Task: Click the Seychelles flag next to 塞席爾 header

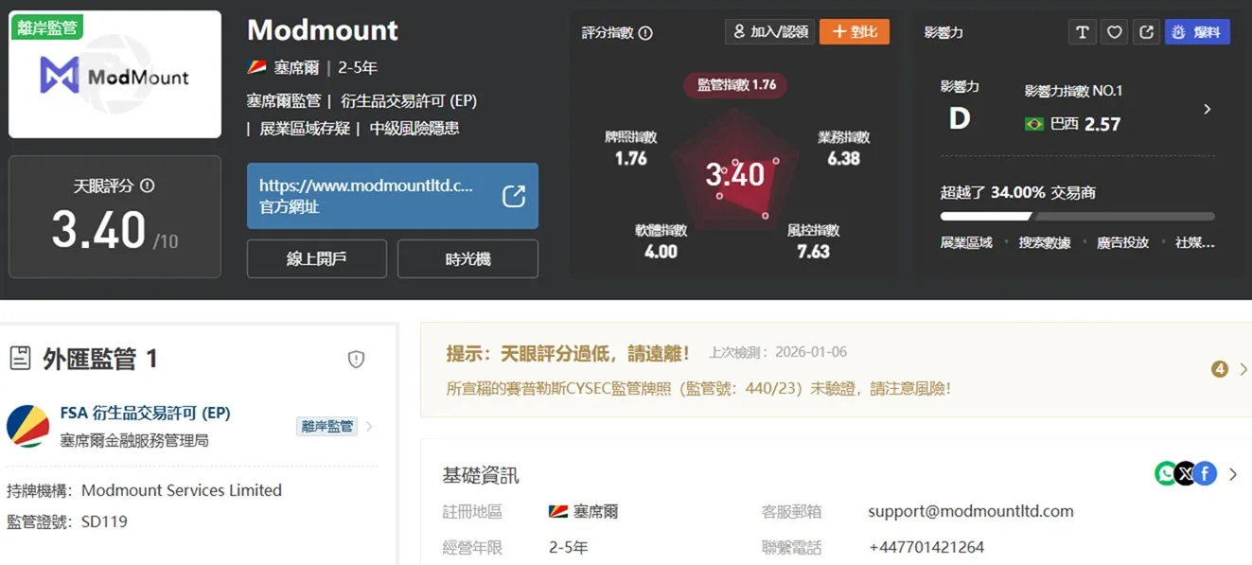Action: click(x=256, y=68)
